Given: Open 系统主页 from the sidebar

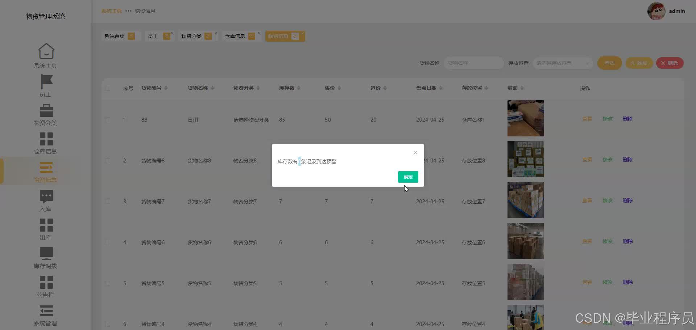Looking at the screenshot, I should (x=45, y=56).
